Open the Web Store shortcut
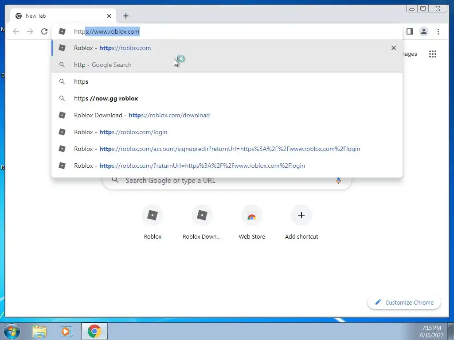Image resolution: width=454 pixels, height=340 pixels. pyautogui.click(x=252, y=222)
